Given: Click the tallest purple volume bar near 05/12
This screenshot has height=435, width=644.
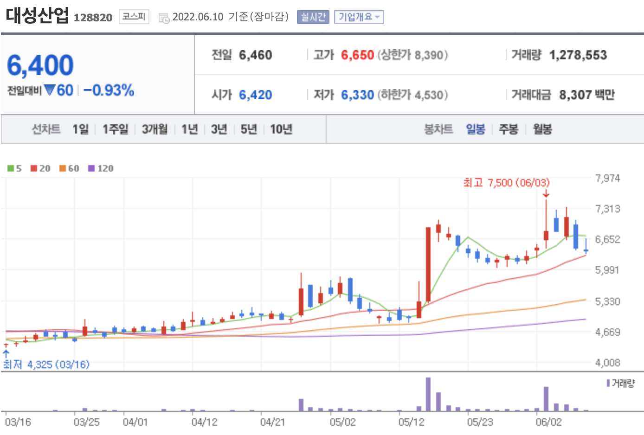Looking at the screenshot, I should (x=428, y=394).
